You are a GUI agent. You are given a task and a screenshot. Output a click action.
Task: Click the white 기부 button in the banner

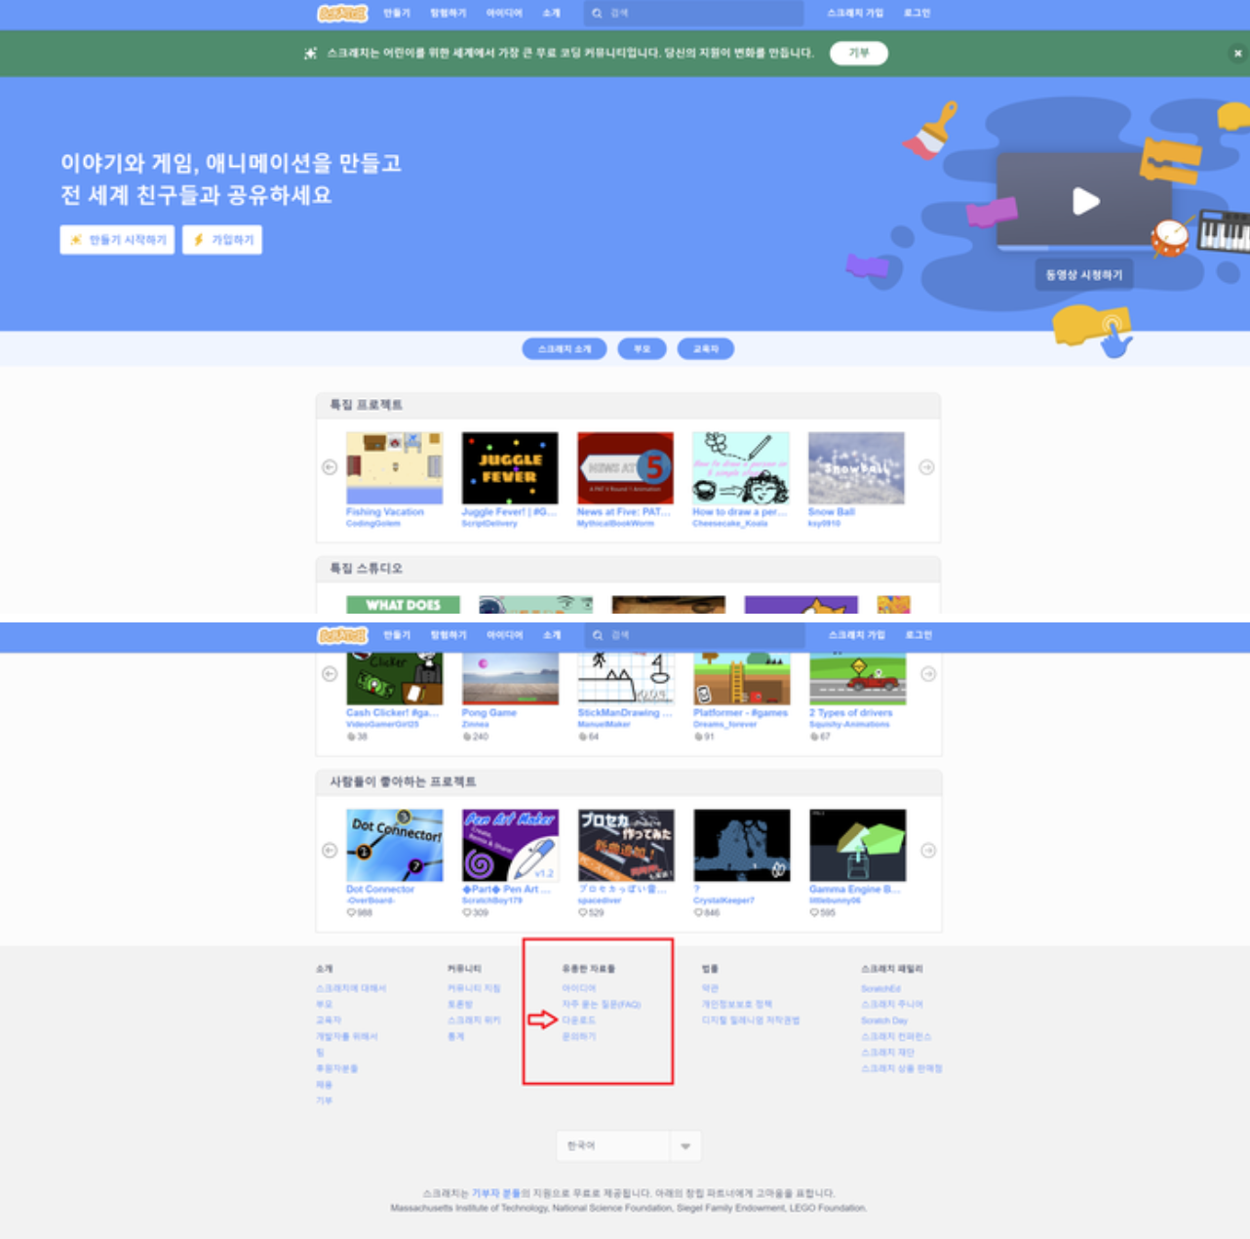click(859, 53)
